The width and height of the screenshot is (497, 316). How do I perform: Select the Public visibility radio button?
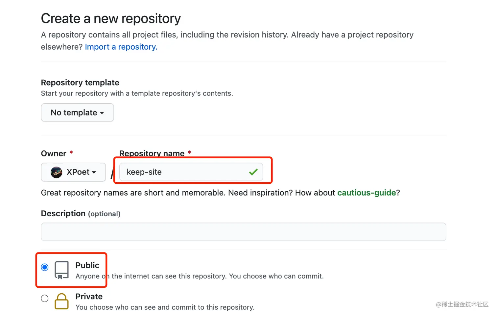tap(45, 267)
